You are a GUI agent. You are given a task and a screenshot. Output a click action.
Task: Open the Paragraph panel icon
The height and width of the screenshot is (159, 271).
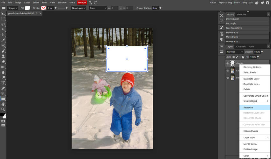click(x=221, y=39)
